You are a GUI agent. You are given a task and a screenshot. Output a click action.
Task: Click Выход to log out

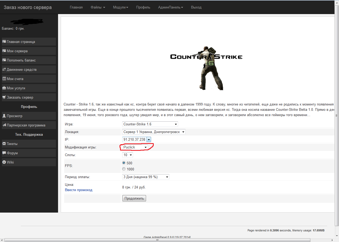point(196,7)
